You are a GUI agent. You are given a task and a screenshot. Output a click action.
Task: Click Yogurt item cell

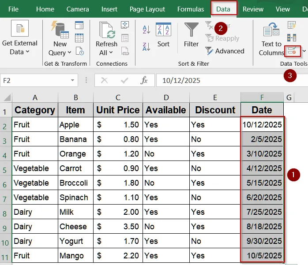click(75, 241)
